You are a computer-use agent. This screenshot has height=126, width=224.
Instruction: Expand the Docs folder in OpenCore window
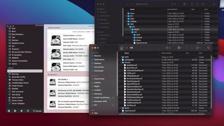[x=126, y=13]
